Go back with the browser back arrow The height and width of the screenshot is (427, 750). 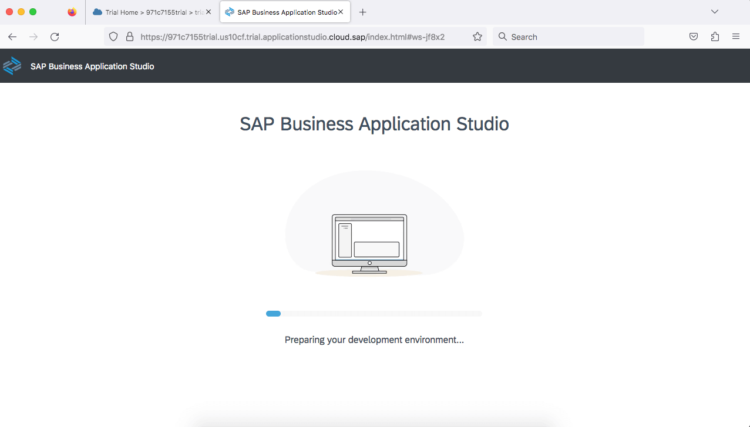click(12, 37)
